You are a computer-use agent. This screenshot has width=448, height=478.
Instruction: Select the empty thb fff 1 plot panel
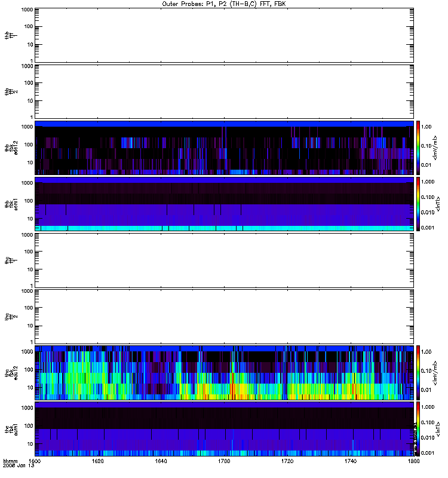pyautogui.click(x=224, y=35)
